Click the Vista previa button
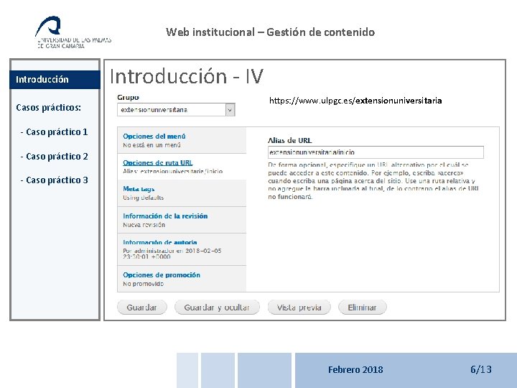 pyautogui.click(x=299, y=308)
